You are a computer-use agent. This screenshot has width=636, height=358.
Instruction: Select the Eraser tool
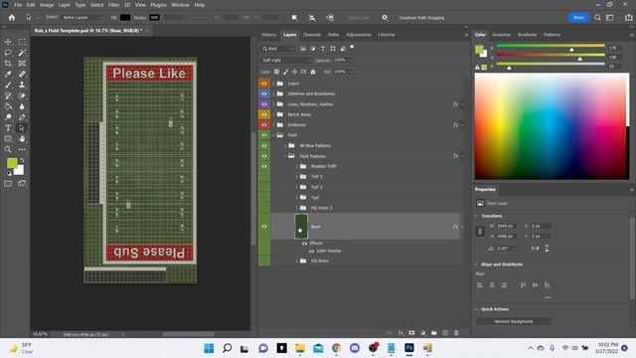click(22, 95)
